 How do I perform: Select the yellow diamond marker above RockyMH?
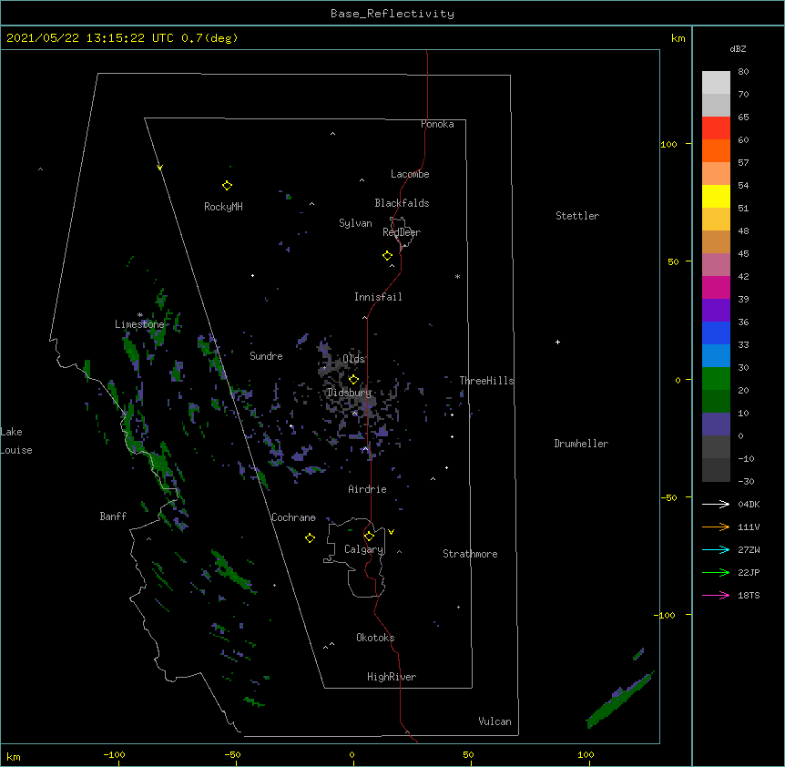[227, 186]
